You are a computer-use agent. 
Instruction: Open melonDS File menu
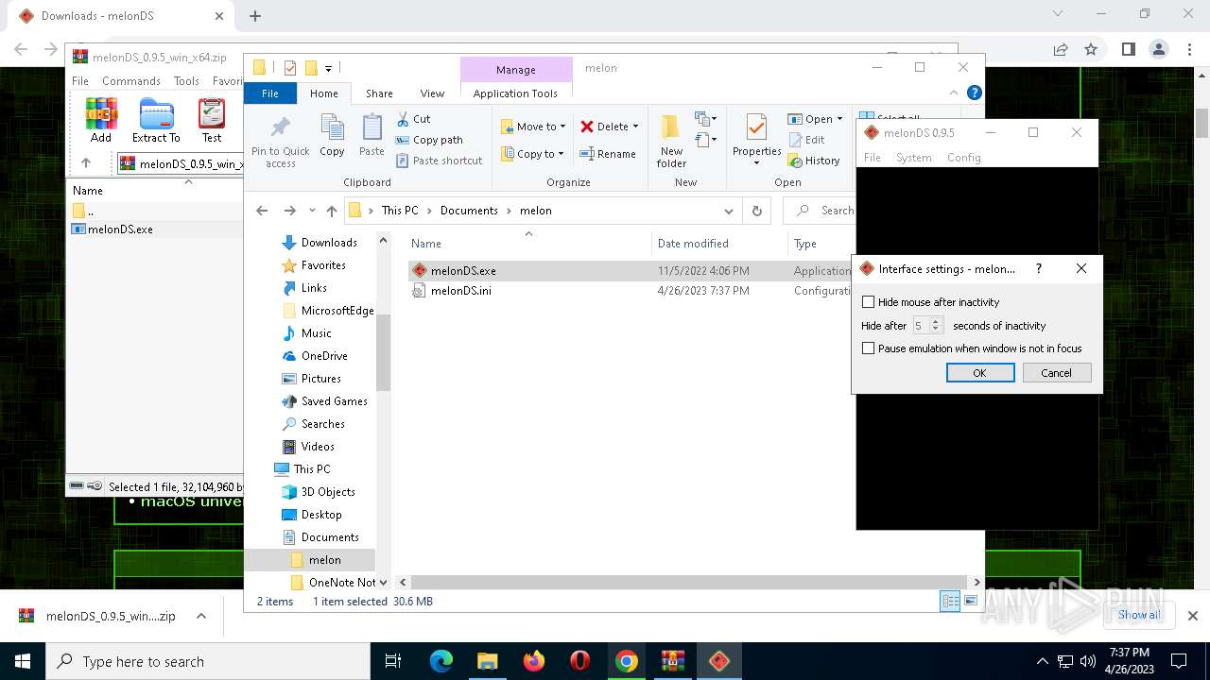(x=873, y=158)
